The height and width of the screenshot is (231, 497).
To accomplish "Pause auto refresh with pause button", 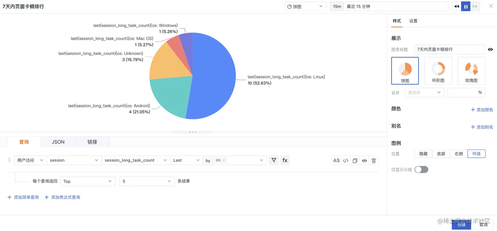I will [x=466, y=6].
